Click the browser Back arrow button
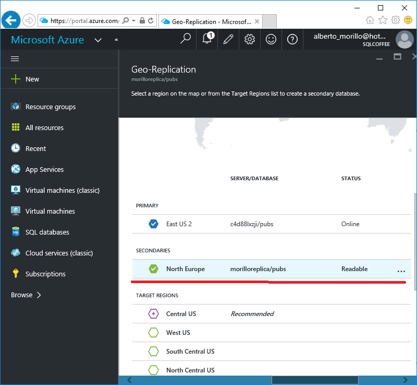This screenshot has width=417, height=385. (x=10, y=20)
